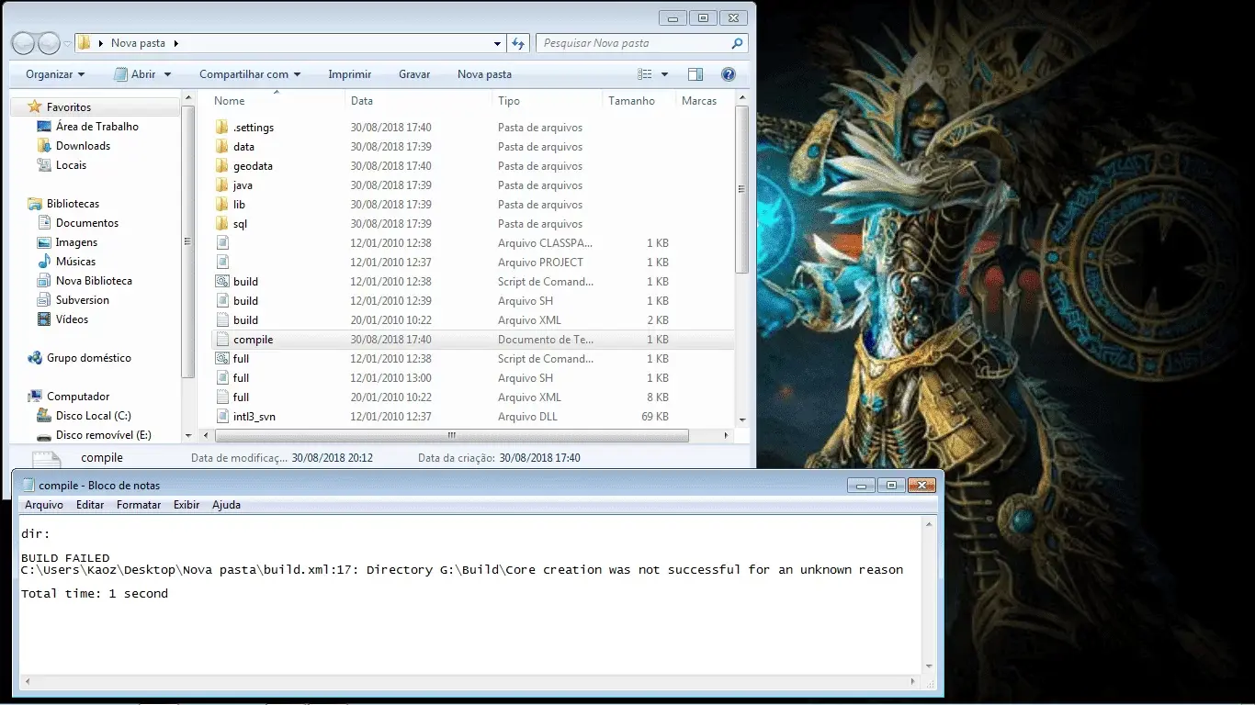Click the Downloads folder icon in sidebar
This screenshot has width=1255, height=705.
pyautogui.click(x=44, y=146)
